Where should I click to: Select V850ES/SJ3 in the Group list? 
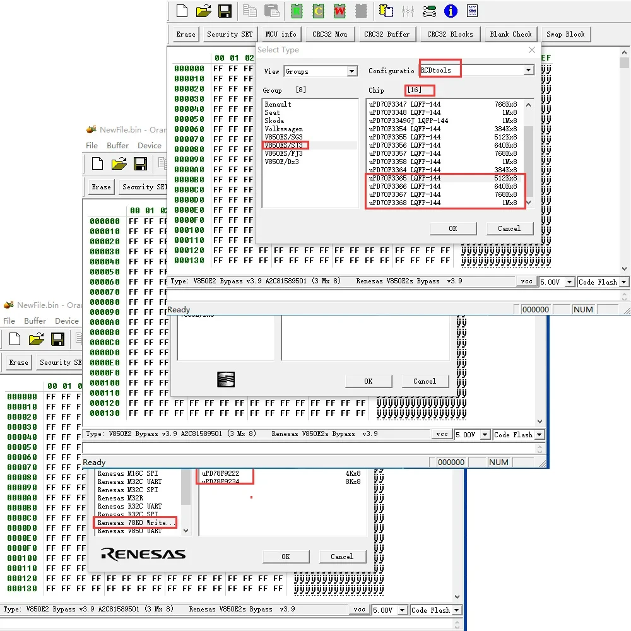(x=284, y=145)
